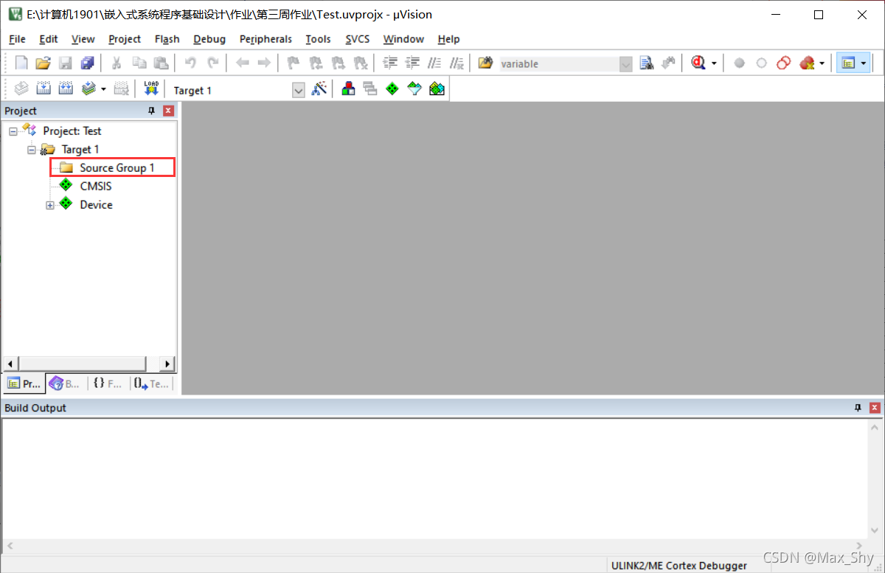Viewport: 885px width, 573px height.
Task: Click the Indent selection icon
Action: tap(390, 63)
